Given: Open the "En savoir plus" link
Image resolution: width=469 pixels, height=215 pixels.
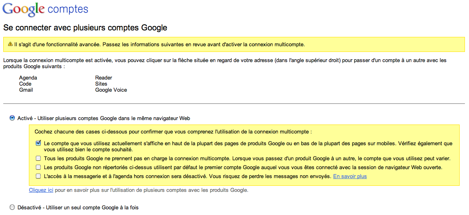Looking at the screenshot, I should 350,176.
